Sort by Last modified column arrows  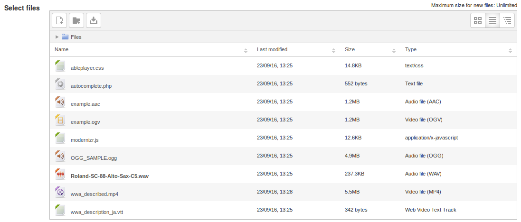tap(333, 51)
